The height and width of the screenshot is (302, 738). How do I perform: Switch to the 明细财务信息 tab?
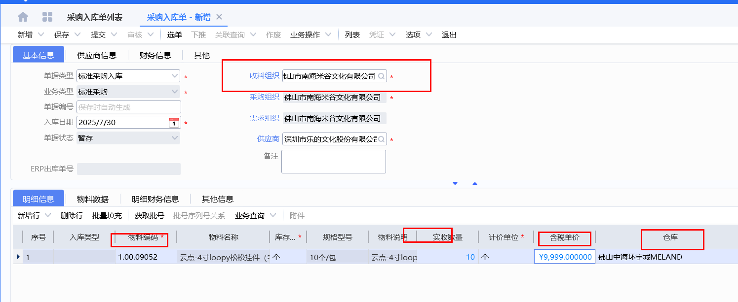155,199
